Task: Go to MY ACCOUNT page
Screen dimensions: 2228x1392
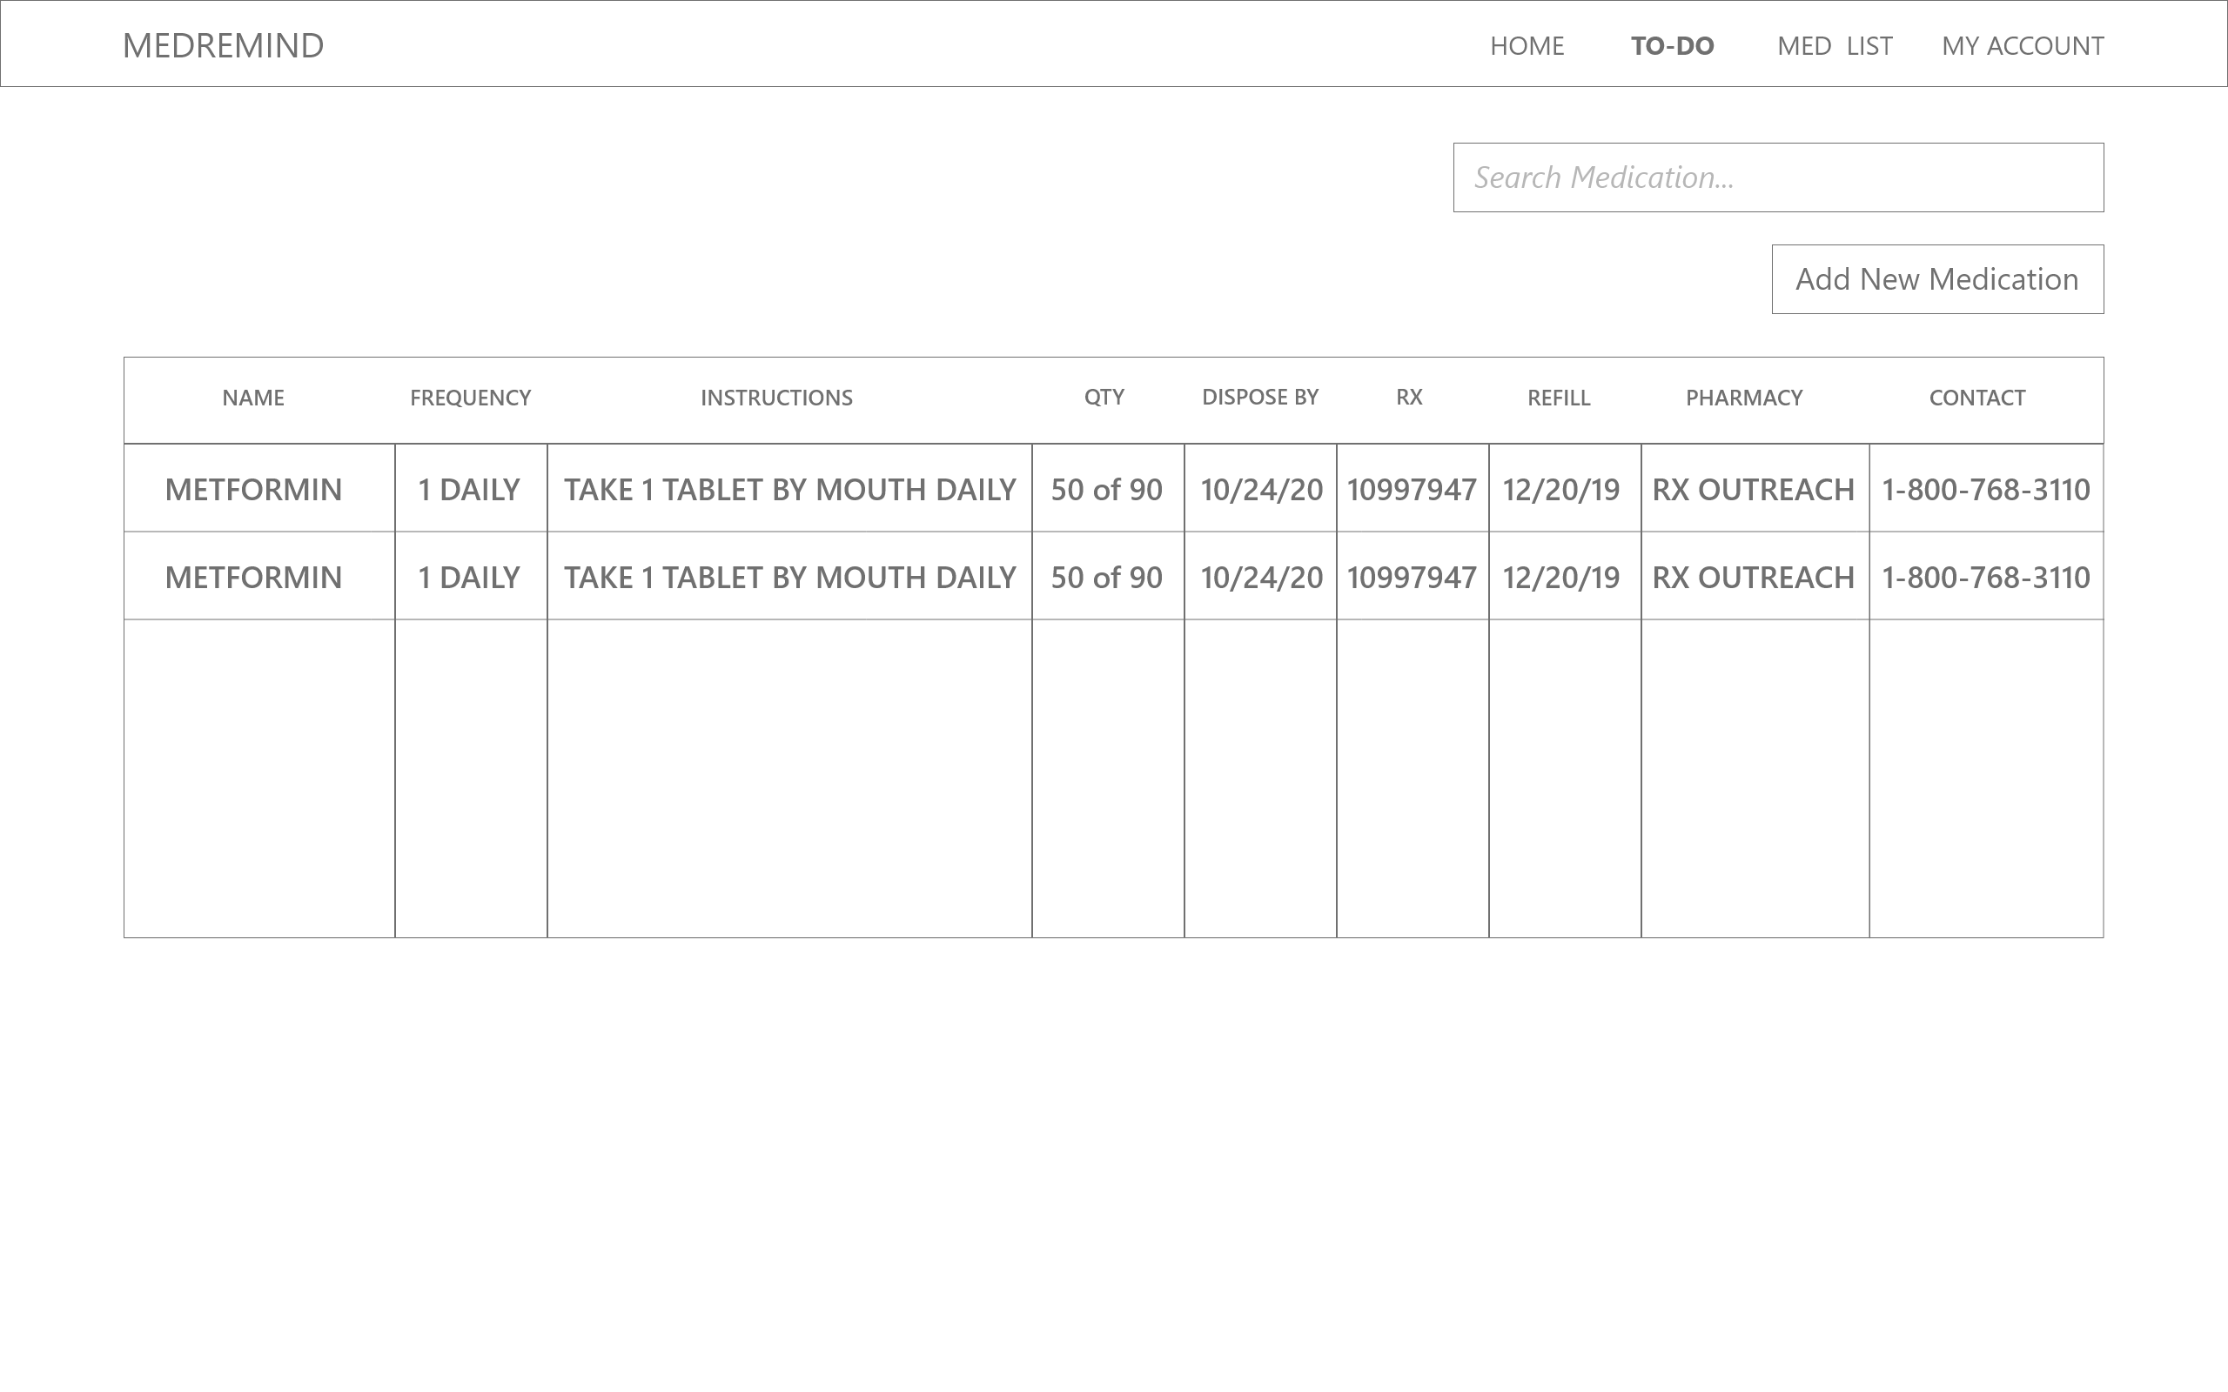Action: pos(2022,46)
